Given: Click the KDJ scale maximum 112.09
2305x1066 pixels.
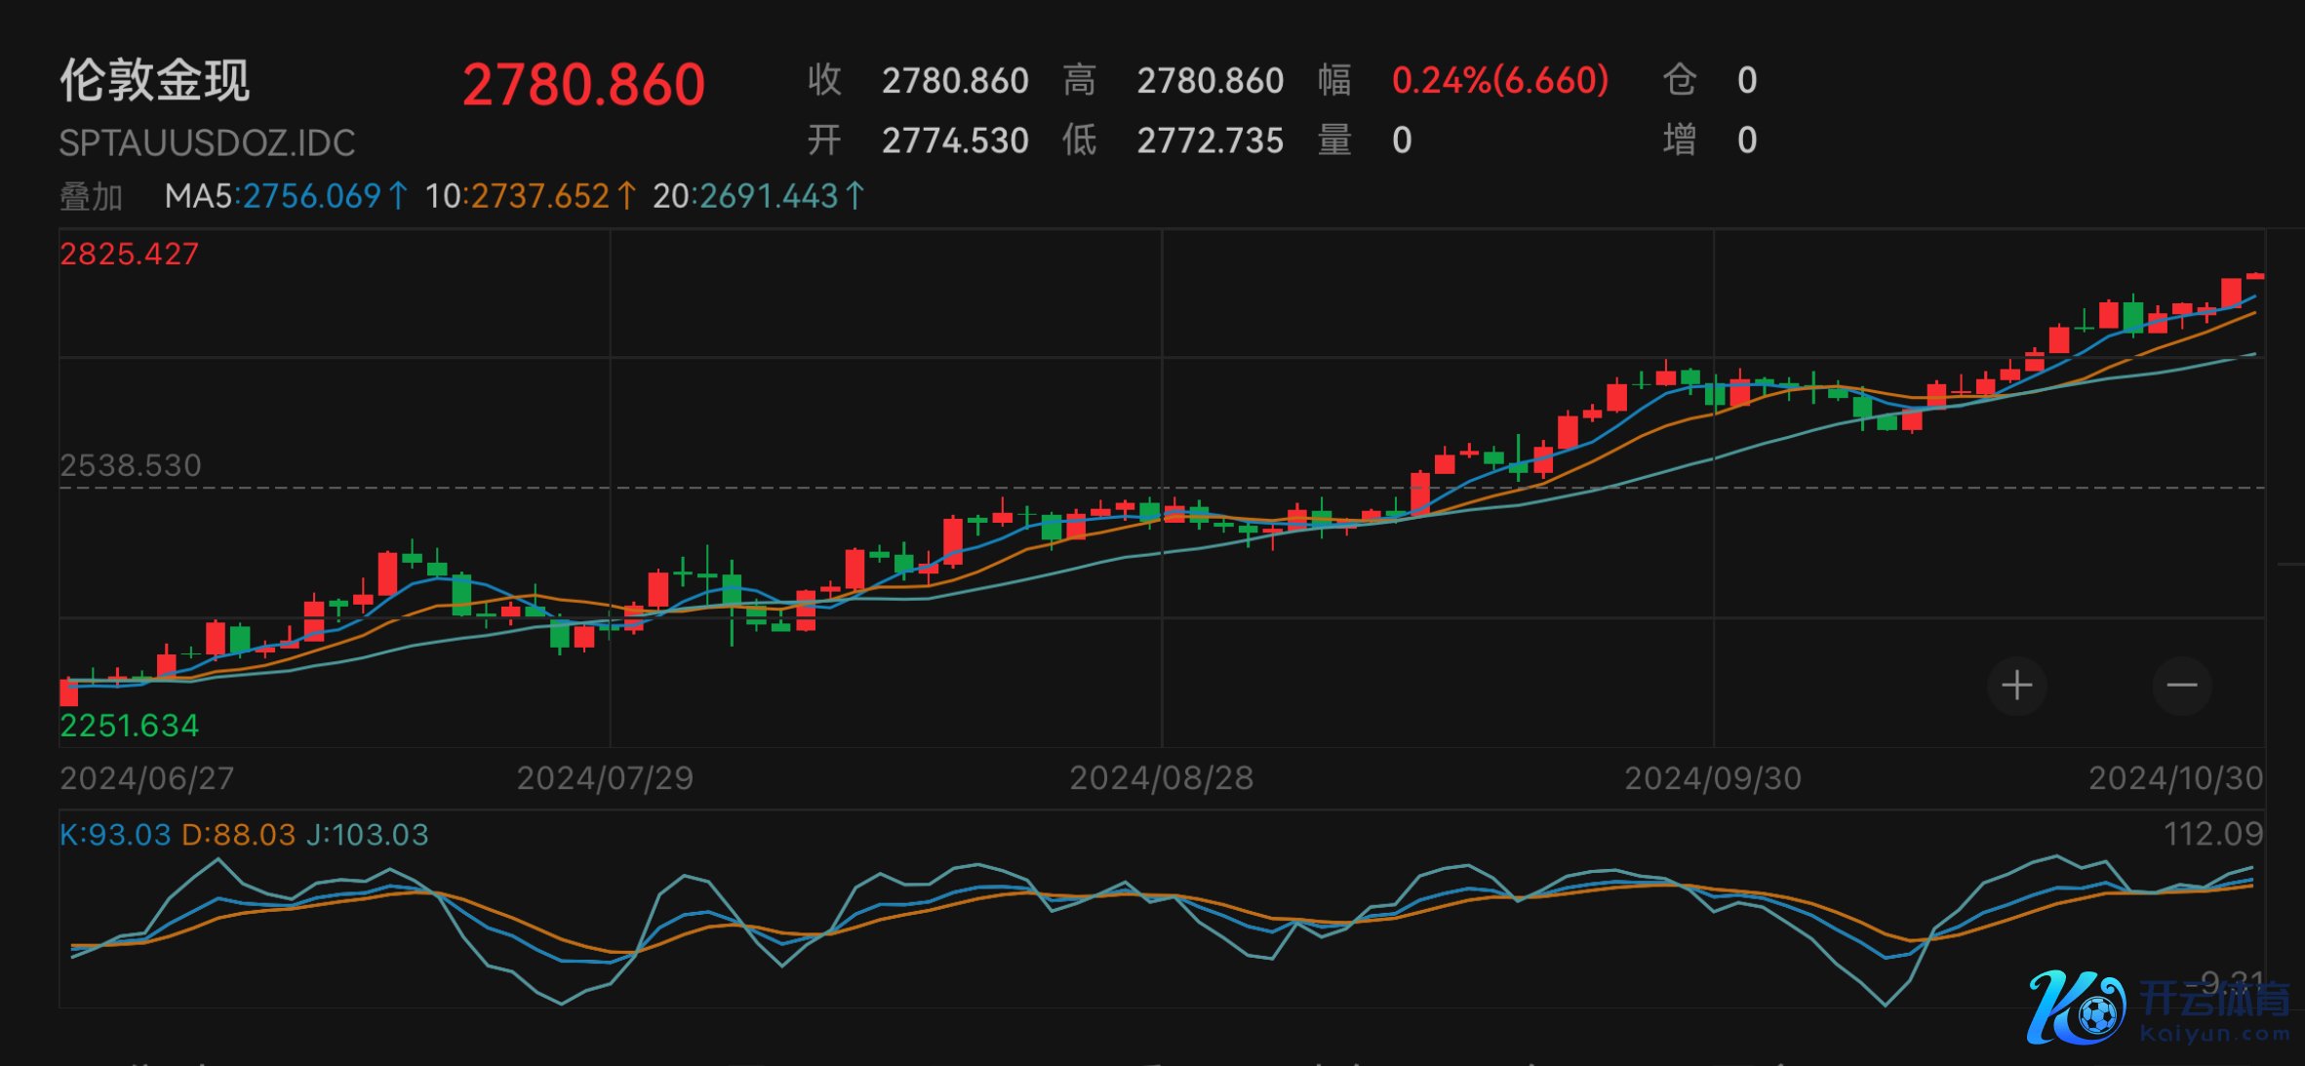Looking at the screenshot, I should click(2213, 834).
